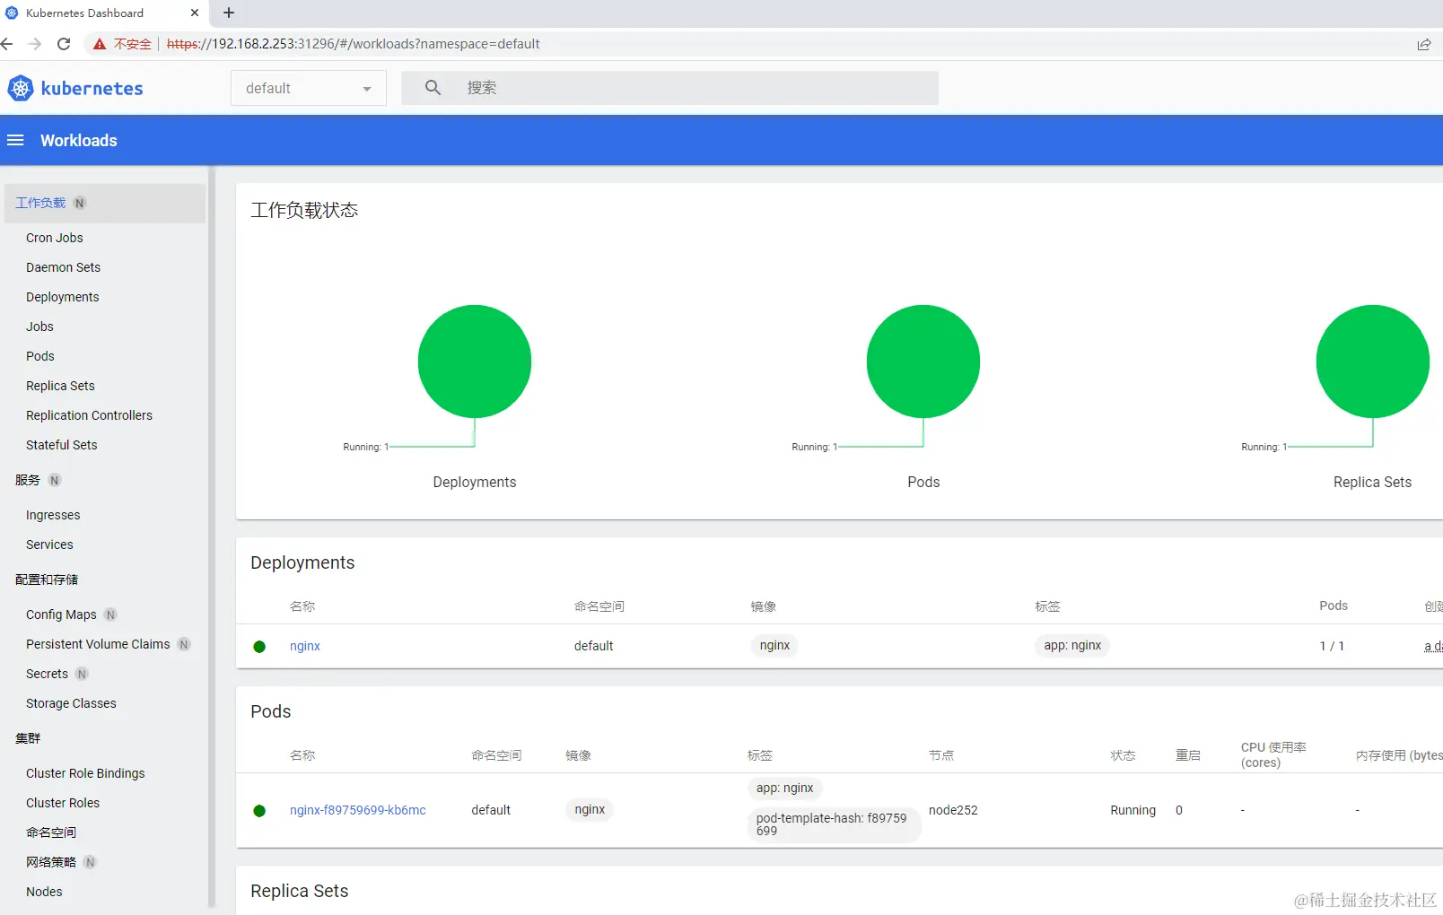The width and height of the screenshot is (1443, 915).
Task: Go back in browser history
Action: coord(7,44)
